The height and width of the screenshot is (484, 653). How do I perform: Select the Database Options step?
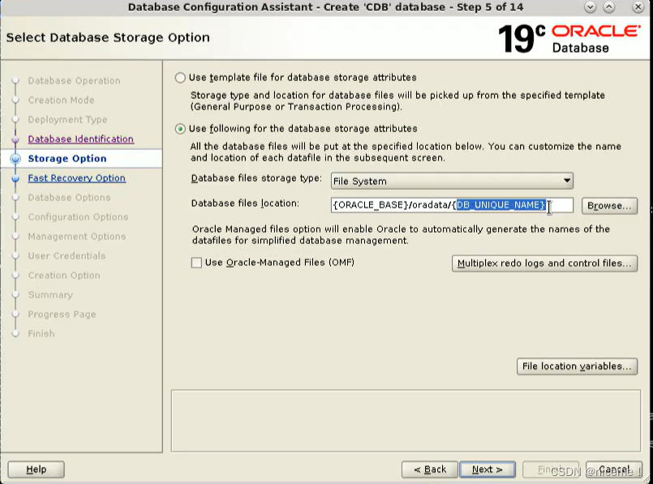[x=69, y=197]
